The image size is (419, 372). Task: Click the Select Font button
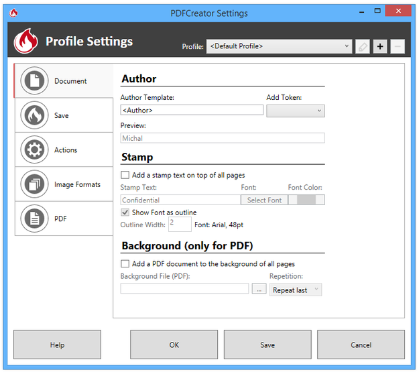point(264,200)
